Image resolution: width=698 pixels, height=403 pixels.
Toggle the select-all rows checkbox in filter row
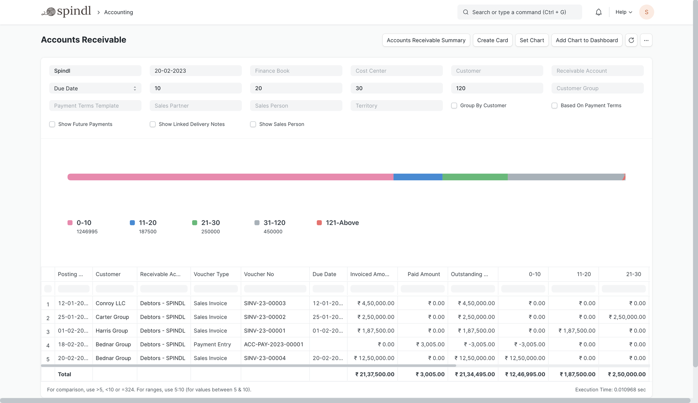(48, 288)
